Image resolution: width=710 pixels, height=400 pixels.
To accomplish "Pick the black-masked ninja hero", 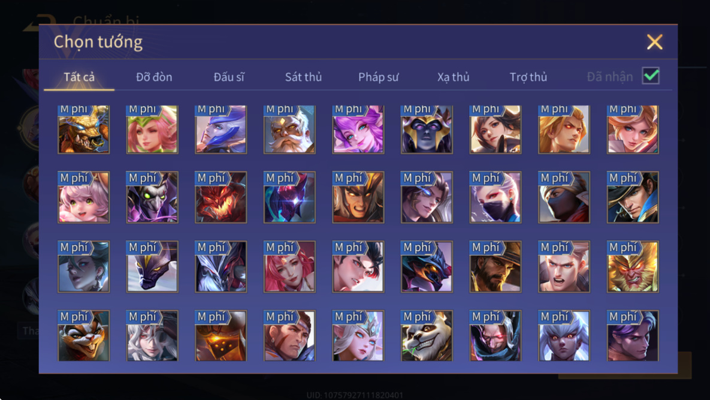I will click(x=564, y=197).
